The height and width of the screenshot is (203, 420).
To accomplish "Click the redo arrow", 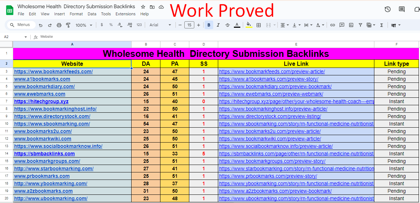I will pyautogui.click(x=50, y=25).
